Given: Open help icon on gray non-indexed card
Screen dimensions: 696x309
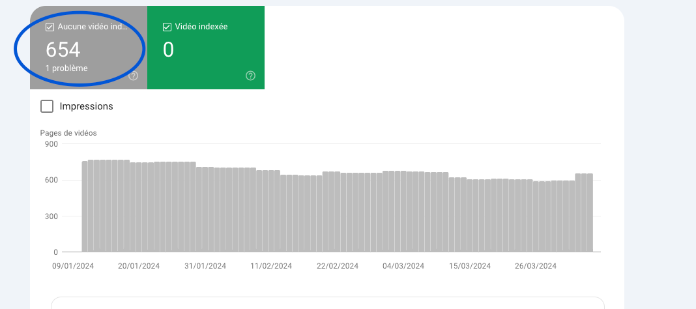Looking at the screenshot, I should (133, 76).
